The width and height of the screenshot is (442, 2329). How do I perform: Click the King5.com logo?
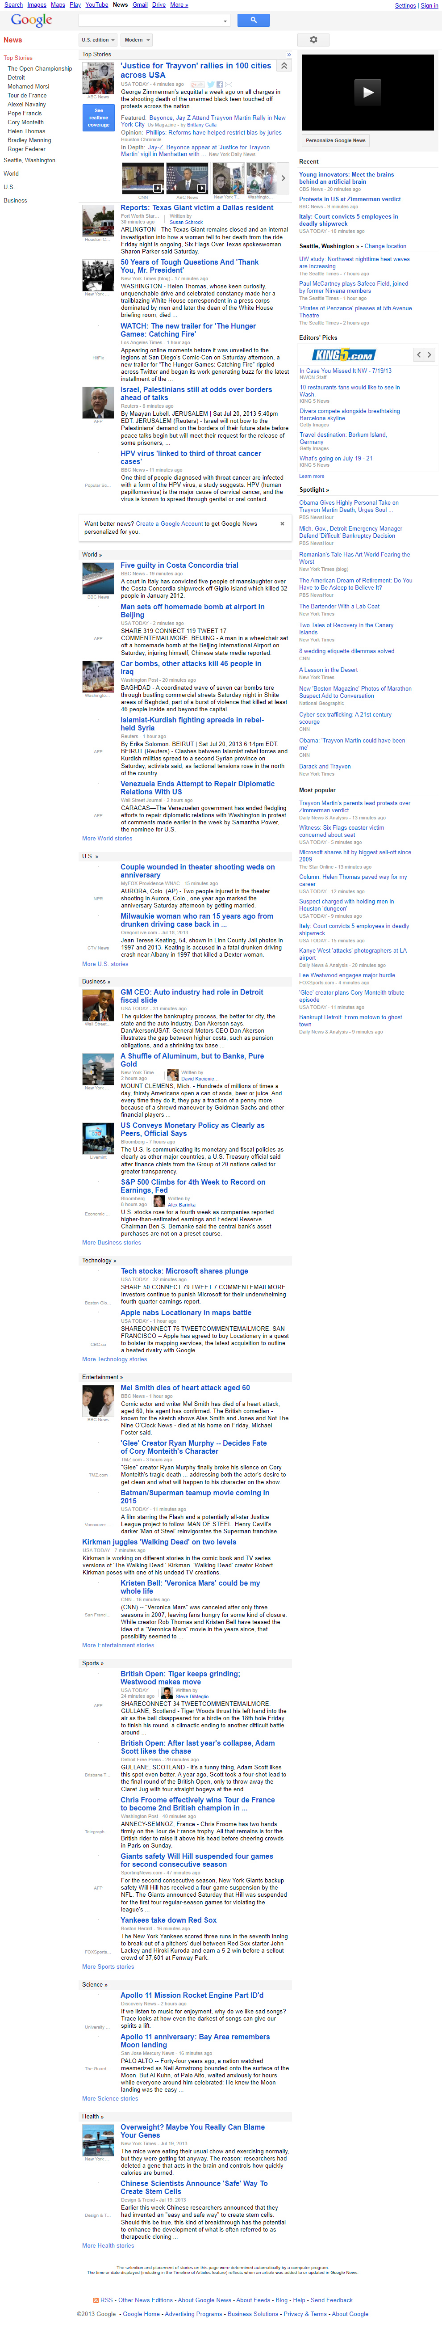point(343,355)
